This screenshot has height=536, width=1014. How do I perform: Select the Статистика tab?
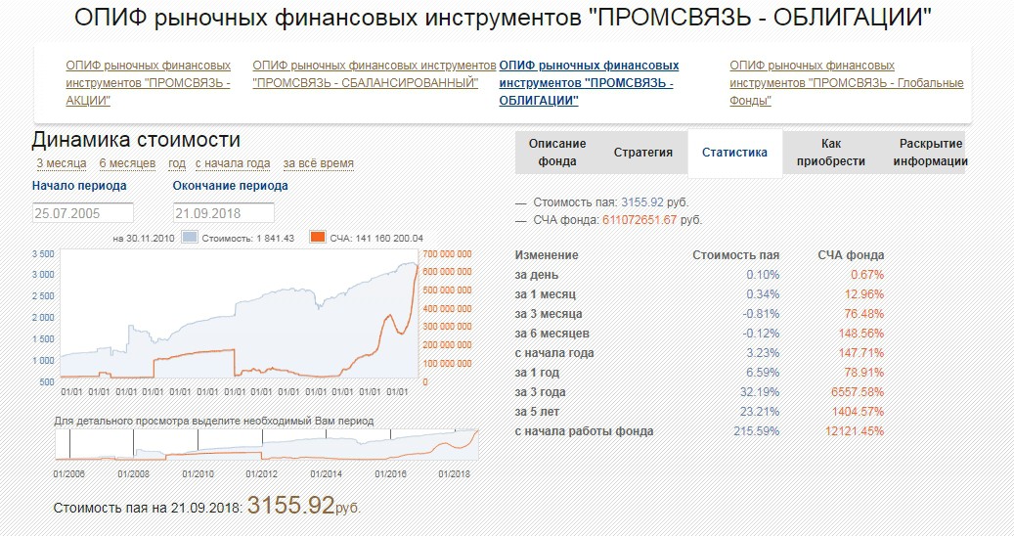734,153
